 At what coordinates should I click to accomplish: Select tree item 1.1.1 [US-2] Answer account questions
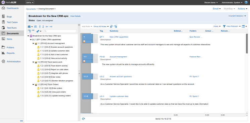click(x=56, y=47)
